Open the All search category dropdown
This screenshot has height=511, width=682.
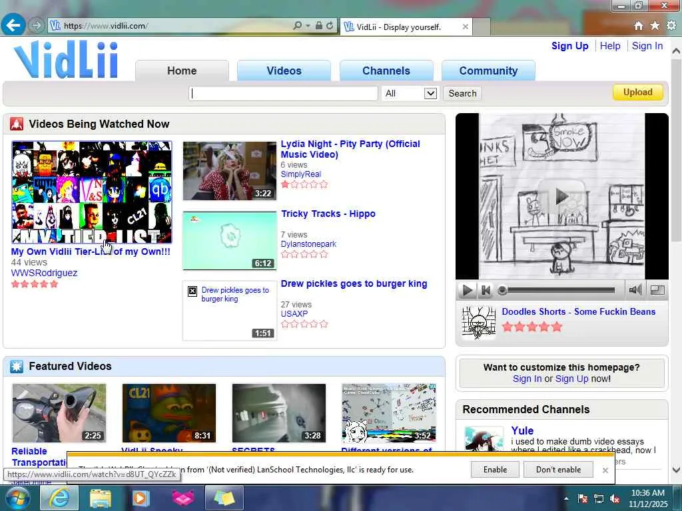[x=410, y=93]
